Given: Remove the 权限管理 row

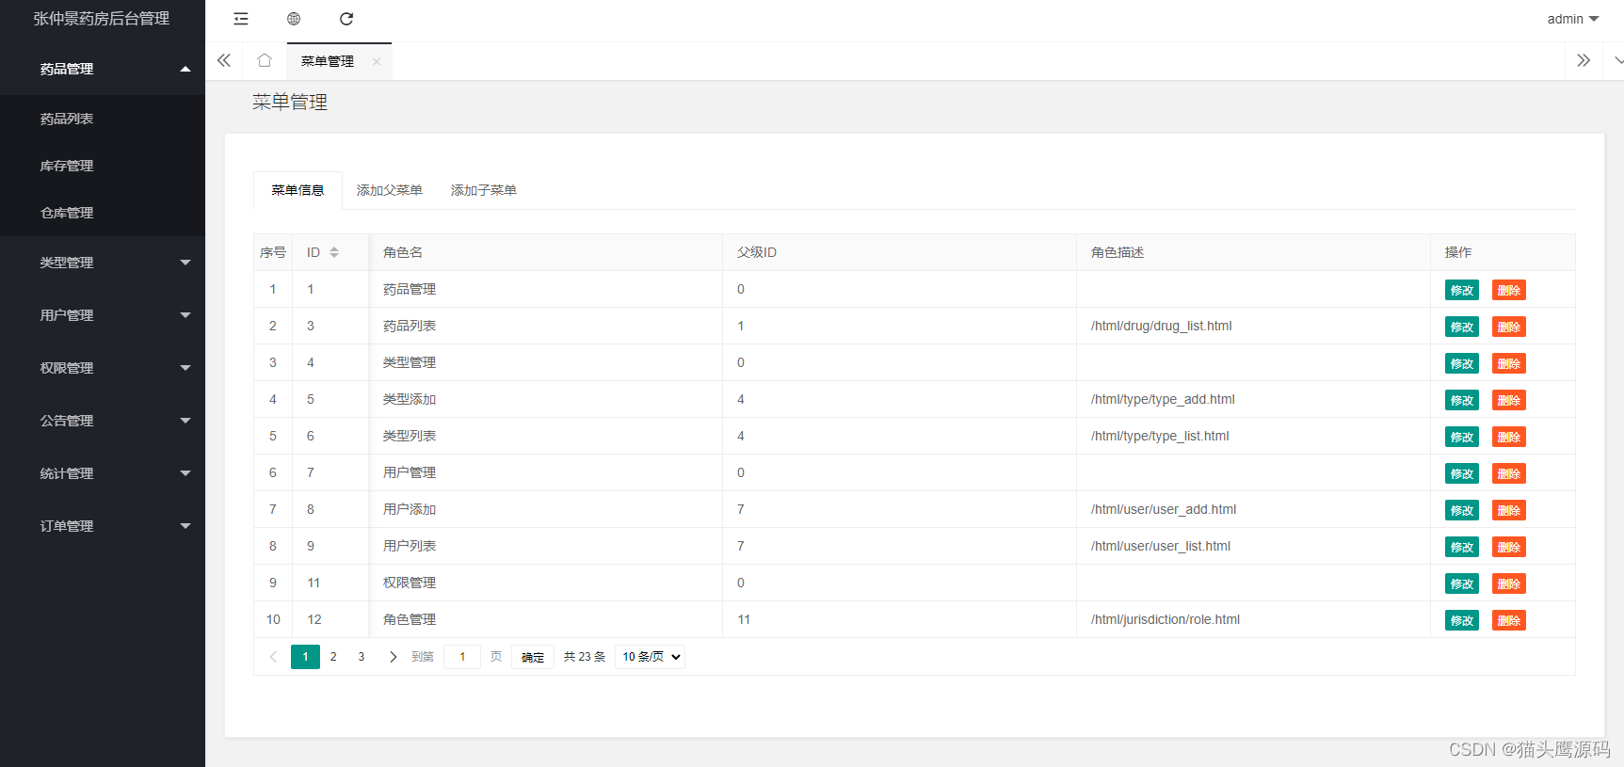Looking at the screenshot, I should pyautogui.click(x=1509, y=583).
